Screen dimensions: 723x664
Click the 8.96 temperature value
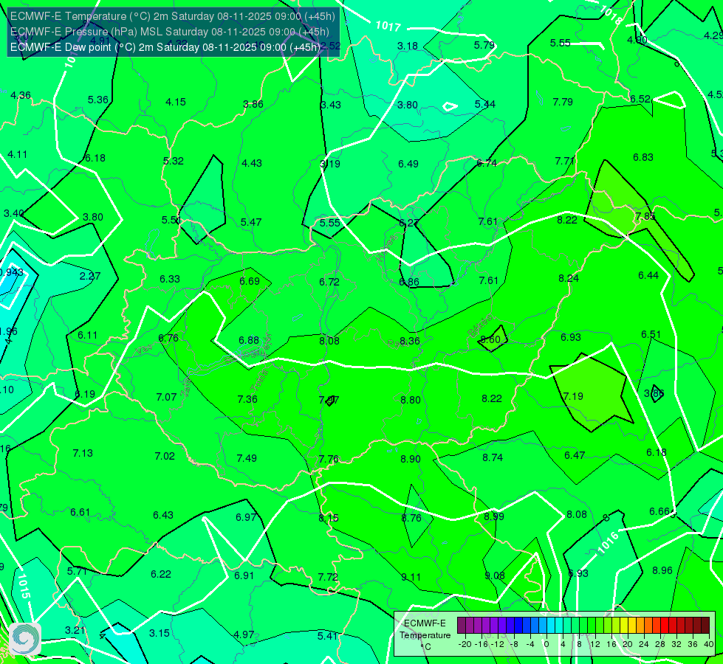point(662,570)
